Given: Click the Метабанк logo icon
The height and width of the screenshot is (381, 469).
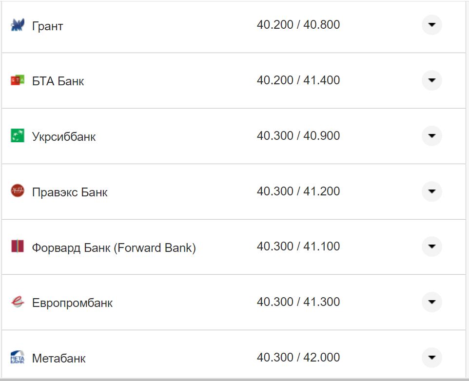Looking at the screenshot, I should pyautogui.click(x=18, y=358).
